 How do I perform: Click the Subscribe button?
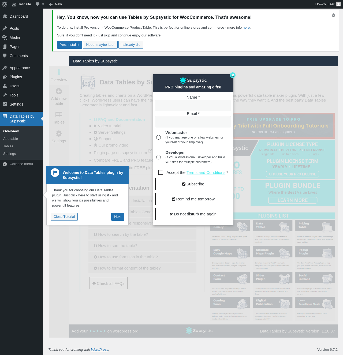point(193,184)
